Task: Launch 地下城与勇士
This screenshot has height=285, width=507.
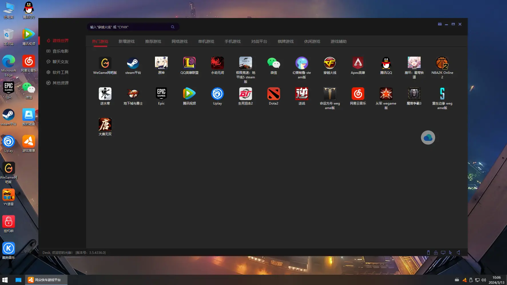Action: pyautogui.click(x=133, y=96)
